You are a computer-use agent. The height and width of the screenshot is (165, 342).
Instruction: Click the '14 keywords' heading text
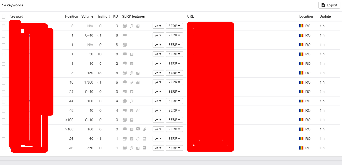[13, 5]
